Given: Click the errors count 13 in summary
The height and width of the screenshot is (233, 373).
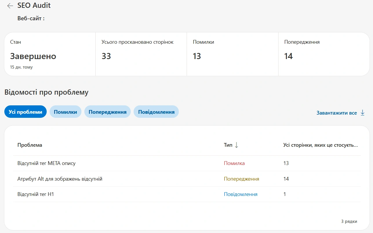Looking at the screenshot, I should [197, 56].
